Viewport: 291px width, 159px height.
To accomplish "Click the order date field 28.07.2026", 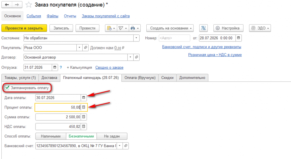I will tap(217, 38).
